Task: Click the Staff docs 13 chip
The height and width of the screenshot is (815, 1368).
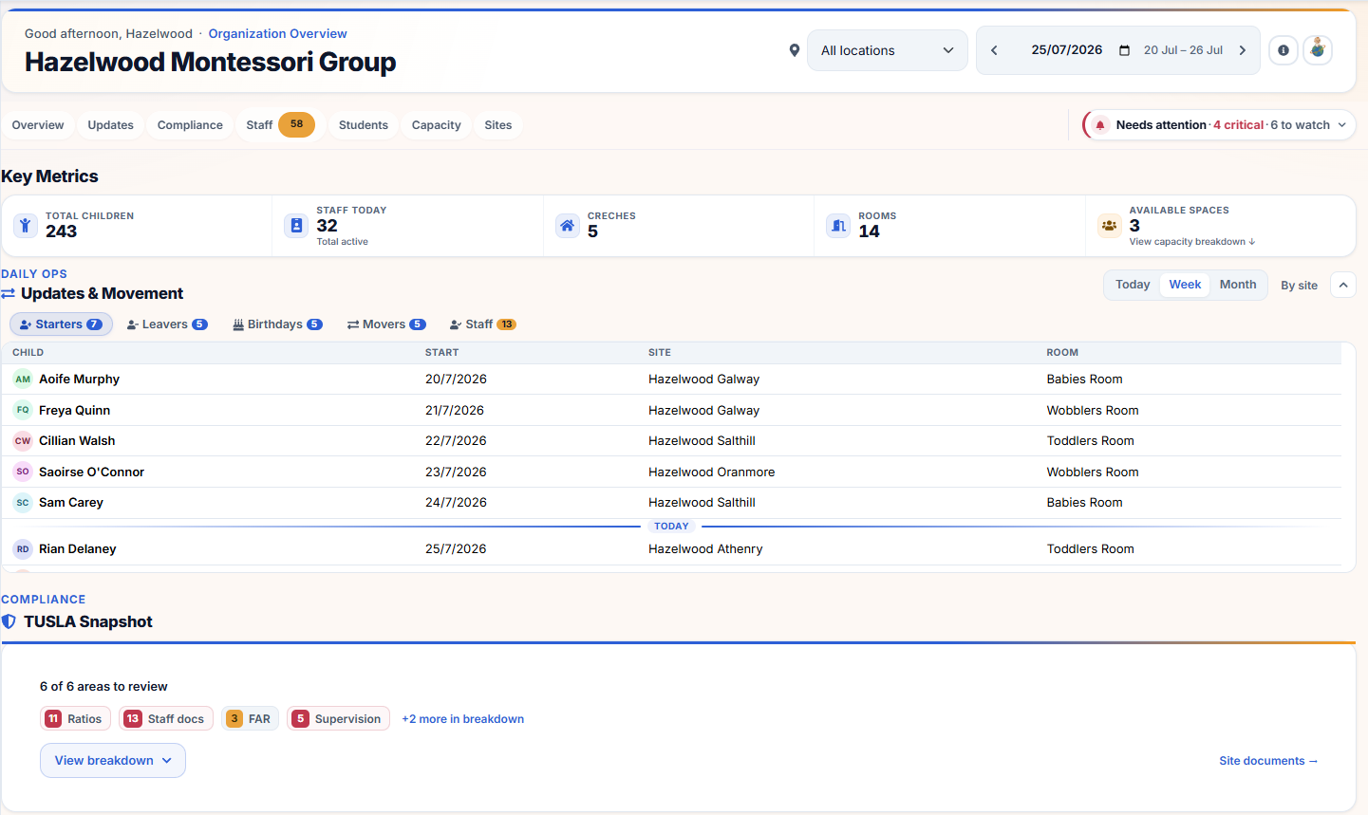Action: click(x=167, y=719)
